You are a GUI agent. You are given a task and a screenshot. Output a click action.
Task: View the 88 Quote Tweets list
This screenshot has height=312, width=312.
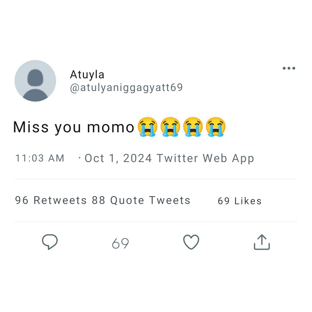point(141,200)
